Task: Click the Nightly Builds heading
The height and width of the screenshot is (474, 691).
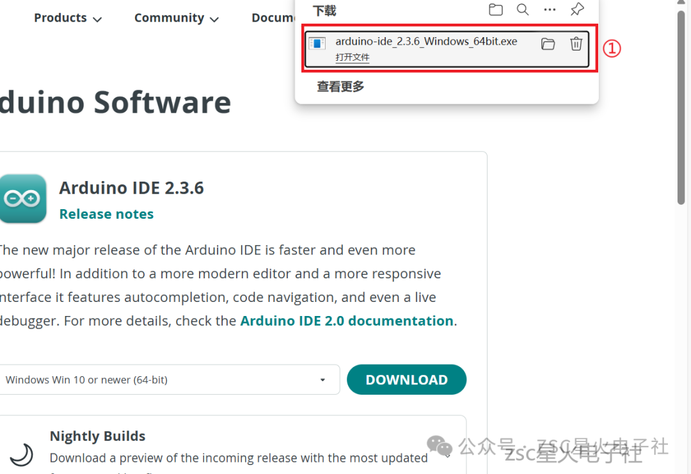Action: point(97,436)
